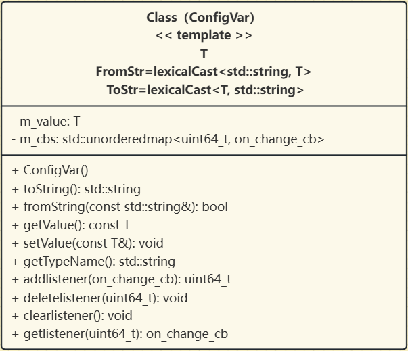Select the Class (ConfigVar) title text
The image size is (408, 351).
click(x=200, y=18)
